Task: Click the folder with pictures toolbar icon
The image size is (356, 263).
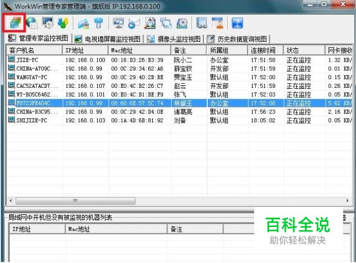Action: tap(83, 23)
